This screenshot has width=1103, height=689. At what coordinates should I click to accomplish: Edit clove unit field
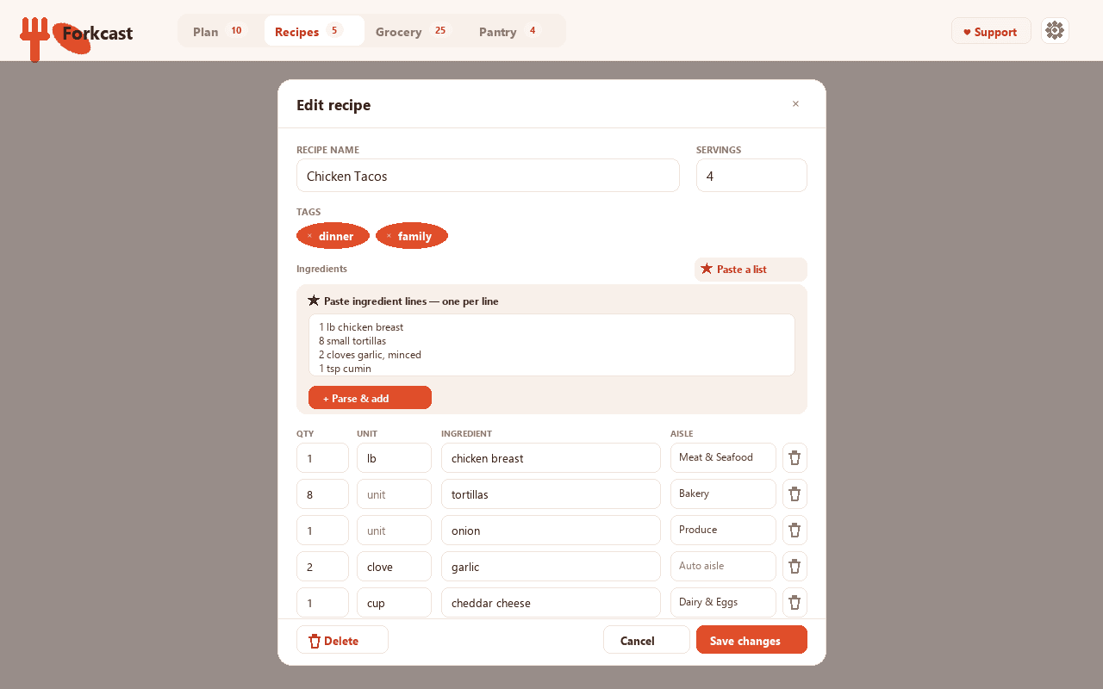(x=394, y=566)
